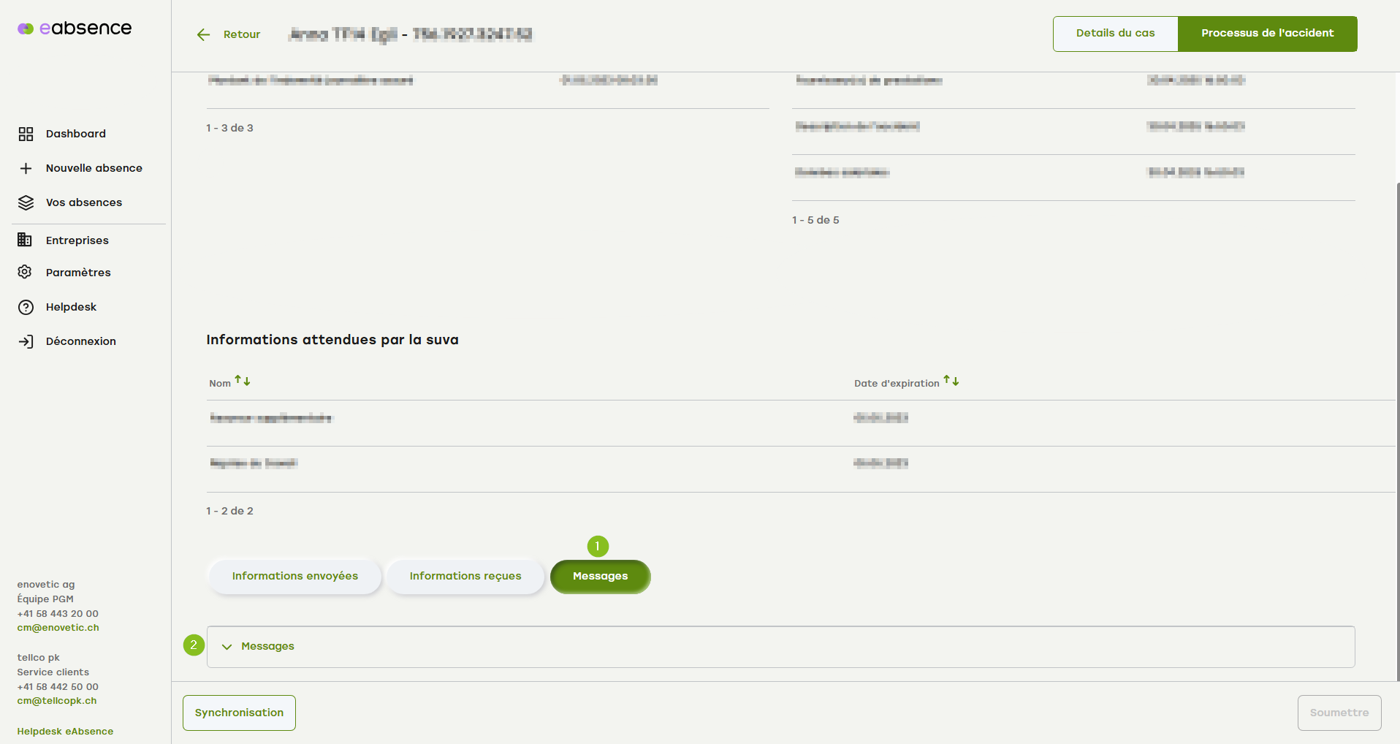Switch to Details du cas tab
Image resolution: width=1400 pixels, height=744 pixels.
click(x=1115, y=34)
